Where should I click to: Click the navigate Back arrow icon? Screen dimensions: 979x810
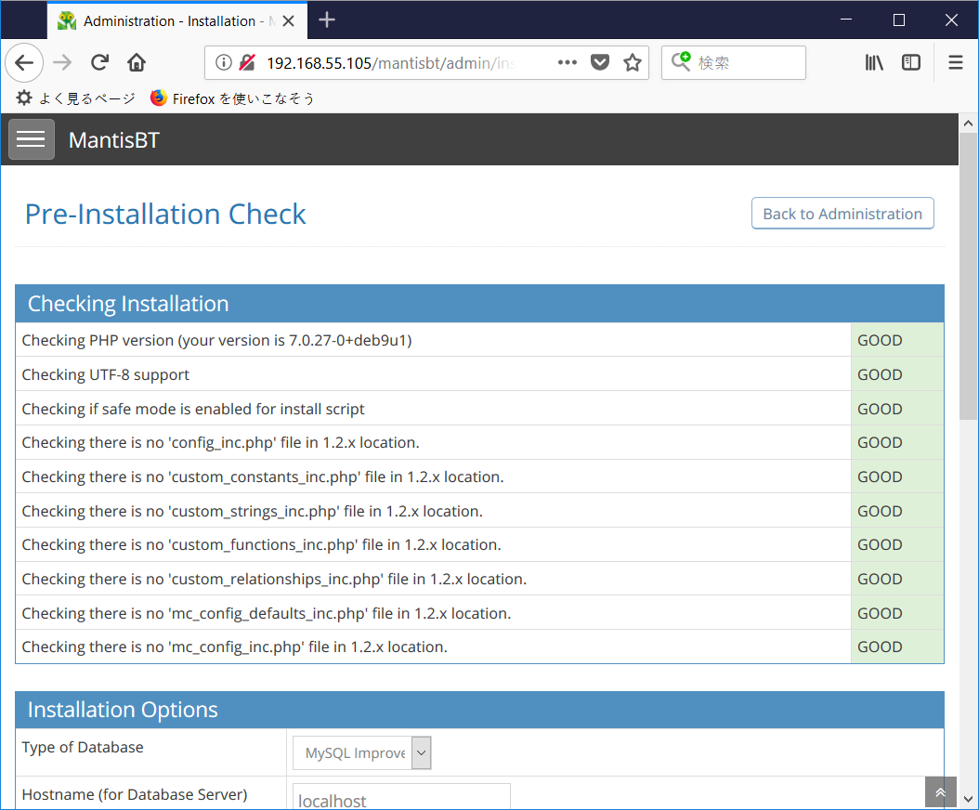[24, 62]
